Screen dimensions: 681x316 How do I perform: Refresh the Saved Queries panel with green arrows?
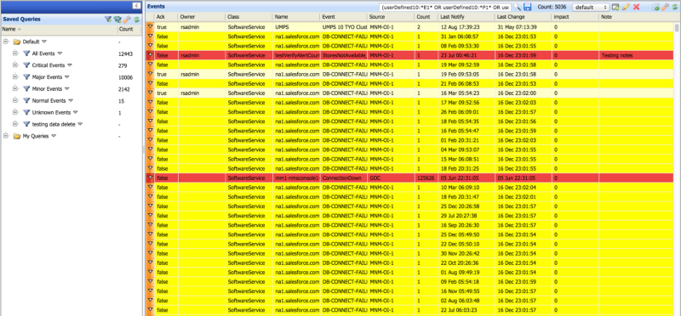pos(136,20)
